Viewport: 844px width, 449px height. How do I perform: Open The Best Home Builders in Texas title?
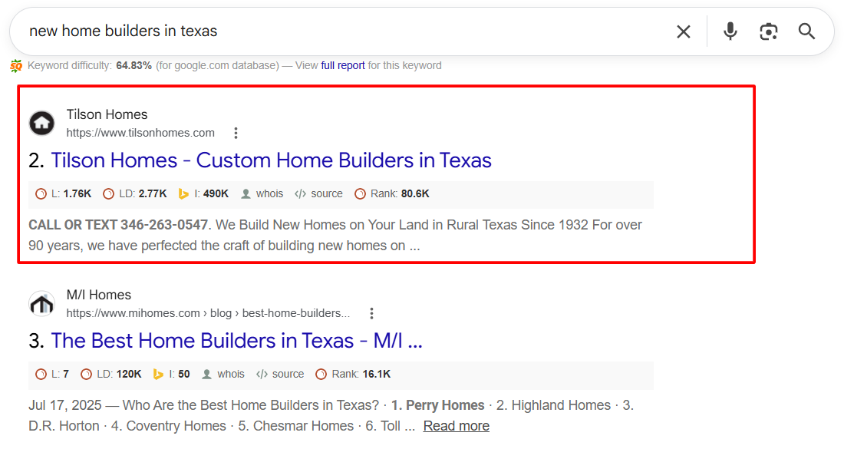point(236,341)
